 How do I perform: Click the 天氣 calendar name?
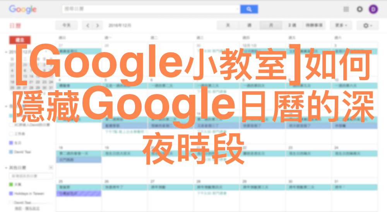point(18,185)
